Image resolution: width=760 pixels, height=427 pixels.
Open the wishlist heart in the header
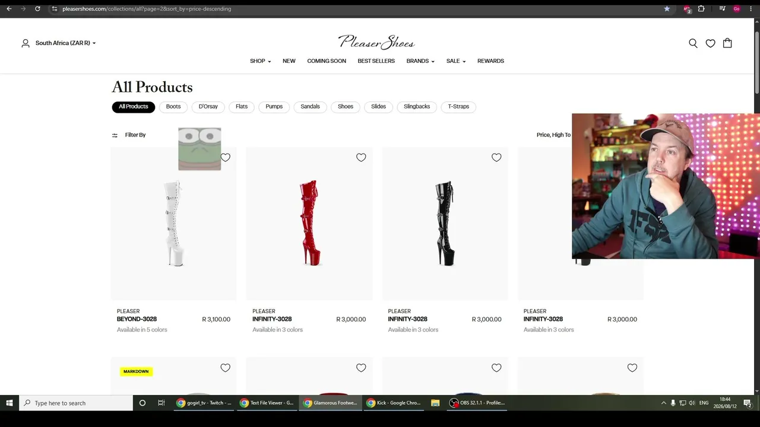710,43
